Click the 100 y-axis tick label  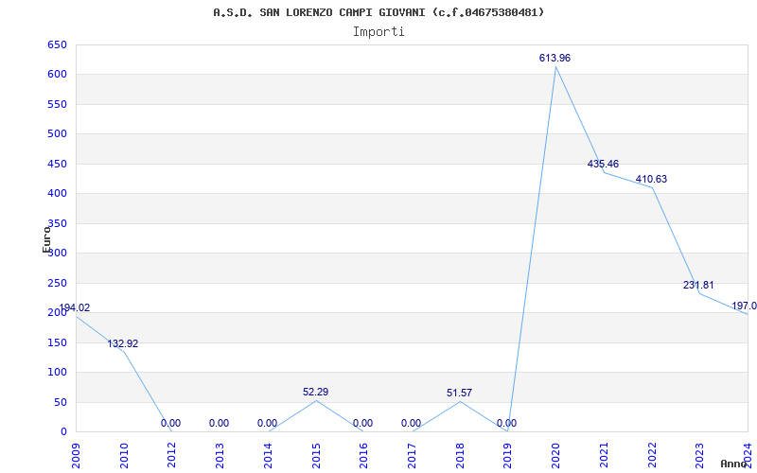[57, 372]
